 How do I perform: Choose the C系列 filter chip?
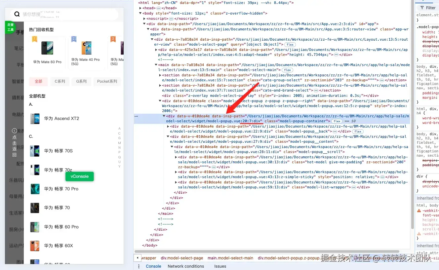pyautogui.click(x=60, y=81)
